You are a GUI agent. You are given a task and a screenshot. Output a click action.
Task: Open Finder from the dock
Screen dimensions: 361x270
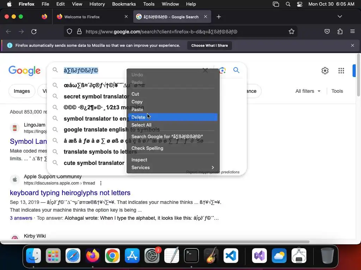pos(33,256)
